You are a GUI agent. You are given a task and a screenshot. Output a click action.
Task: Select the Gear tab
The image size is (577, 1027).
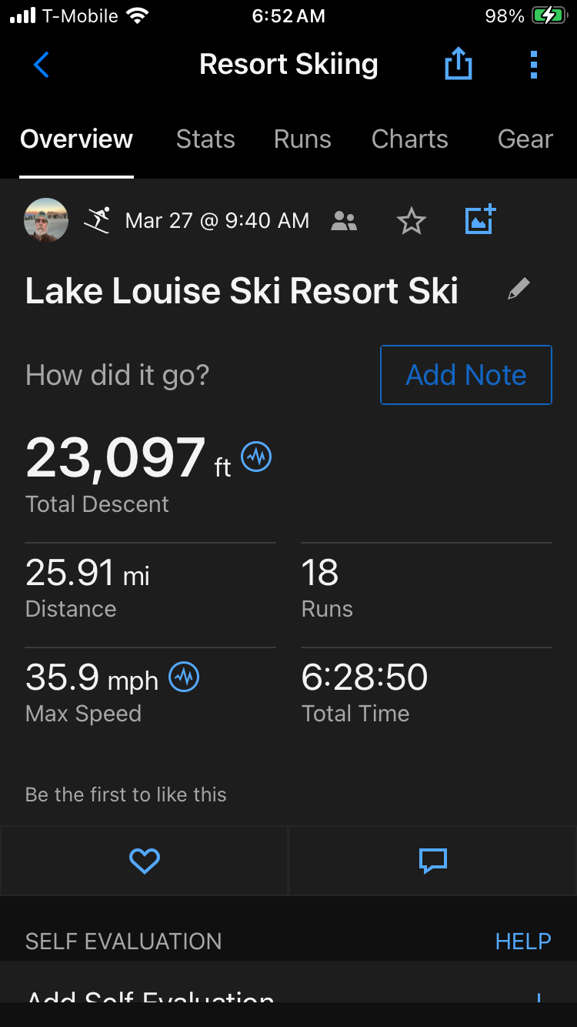pyautogui.click(x=525, y=139)
